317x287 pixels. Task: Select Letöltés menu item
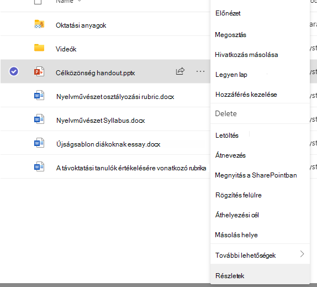click(x=227, y=135)
